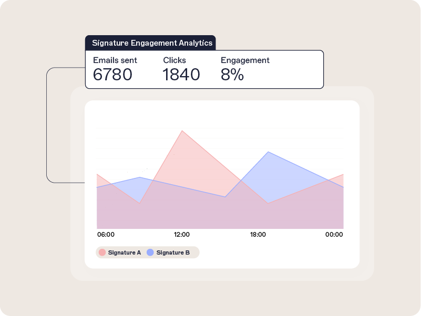Click the Clicks metric label
421x316 pixels.
[x=173, y=60]
